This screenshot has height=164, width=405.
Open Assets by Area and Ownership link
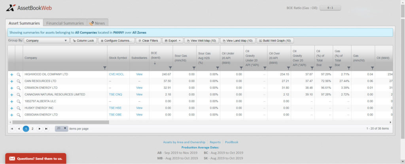[x=184, y=142]
